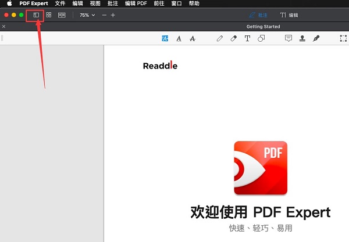349x242 pixels.
Task: Click the 快速、轻巧、易用 subtitle
Action: (261, 228)
